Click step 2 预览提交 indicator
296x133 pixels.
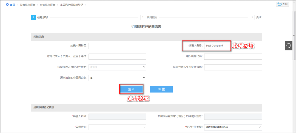click(143, 18)
